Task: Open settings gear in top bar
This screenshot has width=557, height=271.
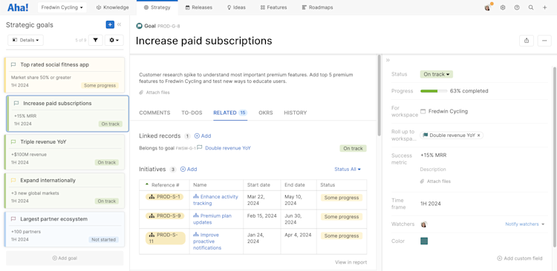Action: (x=503, y=7)
